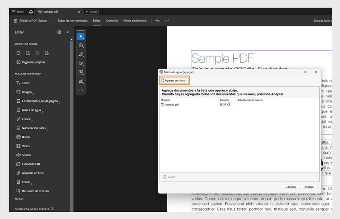Close the sample.pdf tab
This screenshot has width=340, height=219.
79,12
